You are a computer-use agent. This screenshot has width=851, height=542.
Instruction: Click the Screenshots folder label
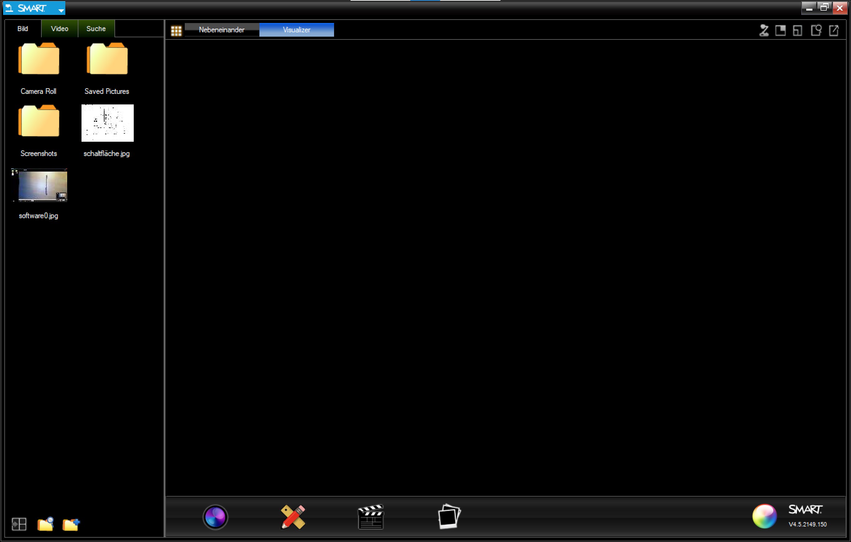click(39, 153)
